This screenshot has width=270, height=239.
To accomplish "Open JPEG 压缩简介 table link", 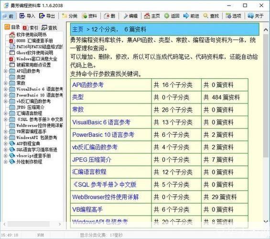I will (92, 160).
